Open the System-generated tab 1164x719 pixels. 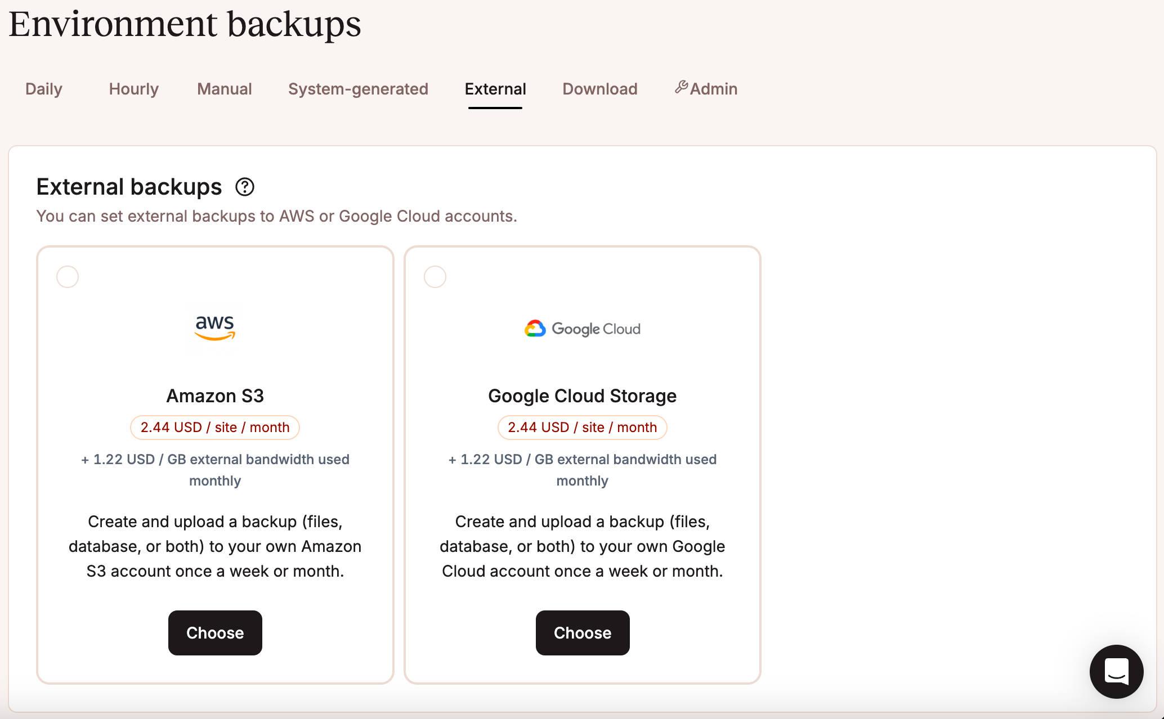(358, 89)
